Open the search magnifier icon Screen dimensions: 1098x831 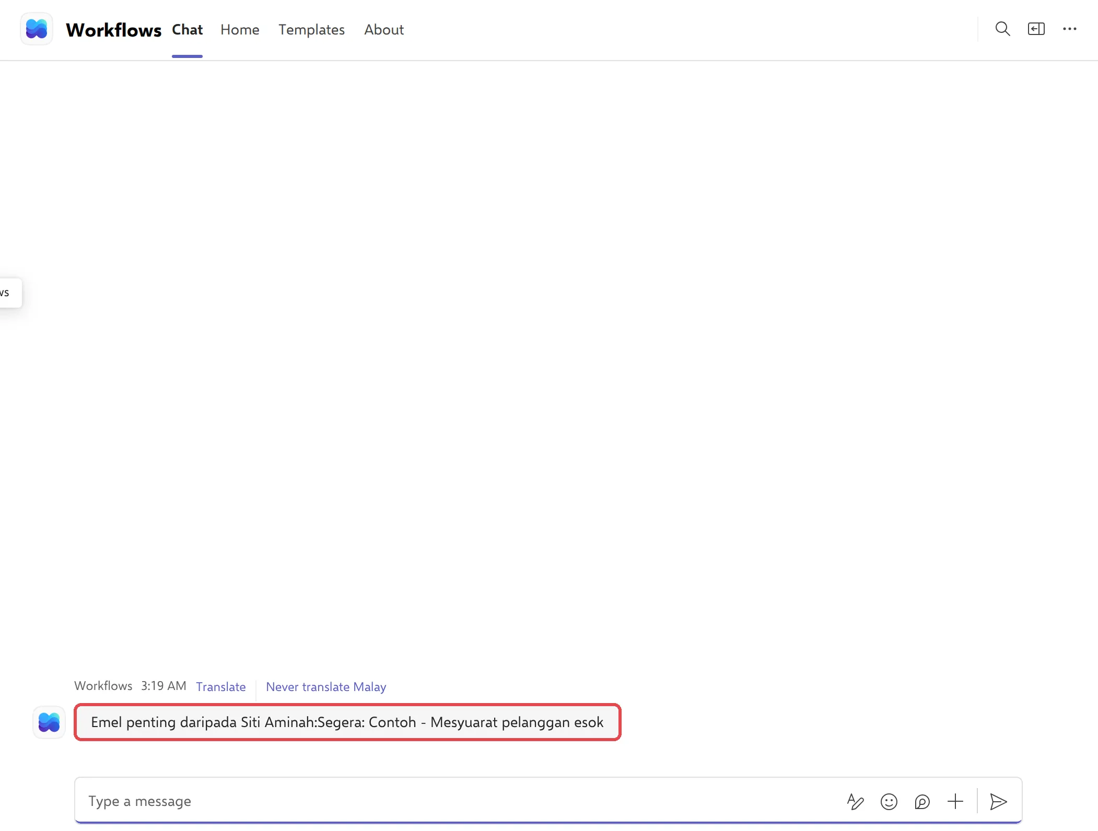(1002, 29)
